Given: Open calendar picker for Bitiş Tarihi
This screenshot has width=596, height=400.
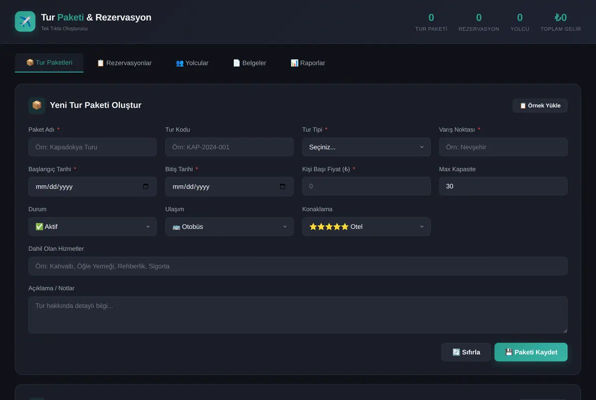Looking at the screenshot, I should click(283, 187).
